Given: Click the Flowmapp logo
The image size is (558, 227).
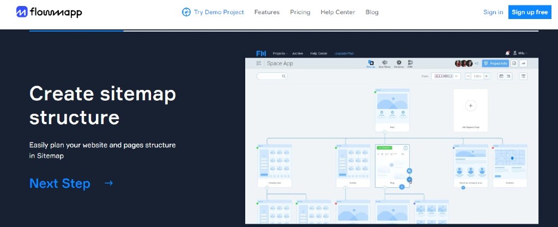Looking at the screenshot, I should (x=48, y=11).
